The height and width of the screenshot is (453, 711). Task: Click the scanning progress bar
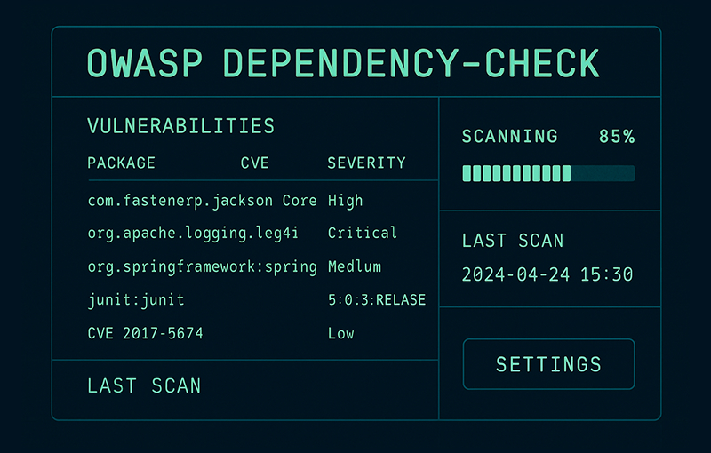pyautogui.click(x=548, y=173)
